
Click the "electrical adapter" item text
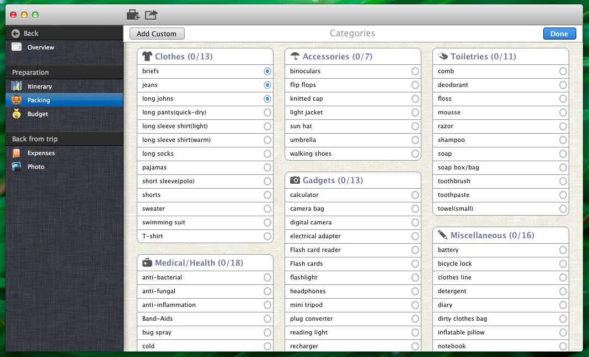pyautogui.click(x=315, y=236)
